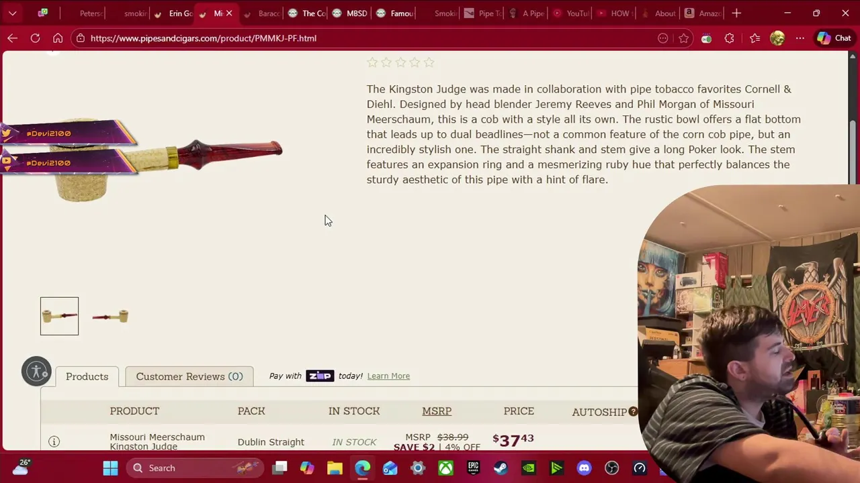Image resolution: width=860 pixels, height=483 pixels.
Task: Open Copilot Chat button
Action: (834, 38)
